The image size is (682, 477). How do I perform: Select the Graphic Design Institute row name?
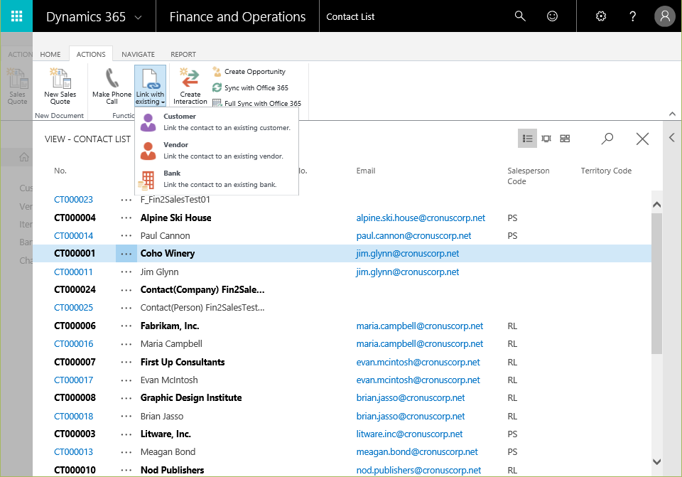191,398
